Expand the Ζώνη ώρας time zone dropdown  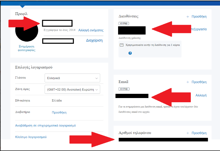(x=72, y=90)
